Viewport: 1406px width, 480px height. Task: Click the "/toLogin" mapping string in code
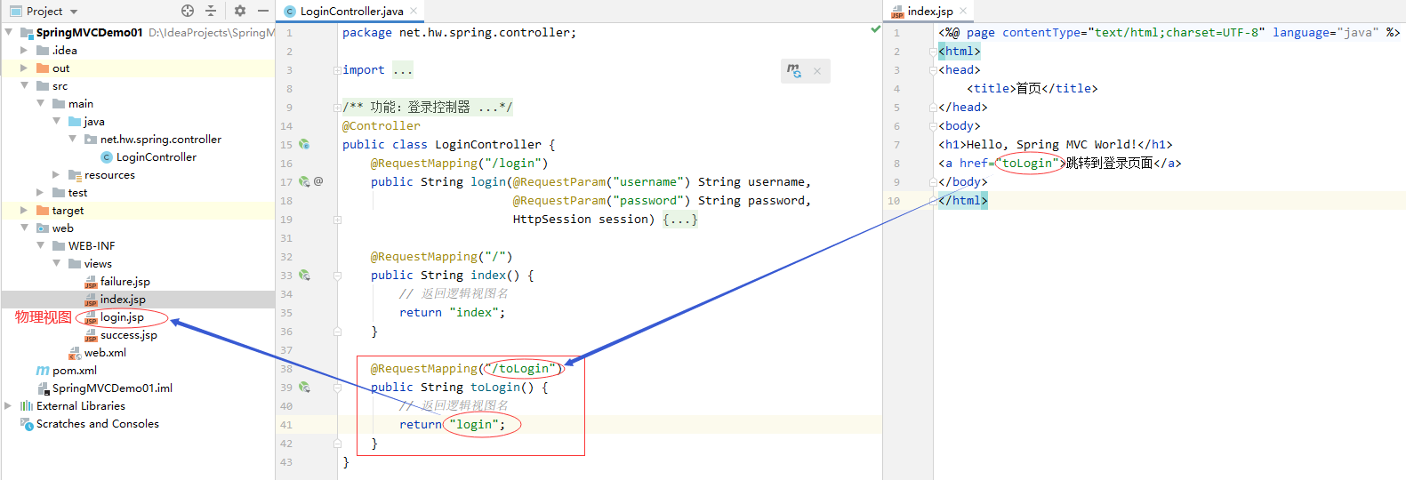click(524, 368)
